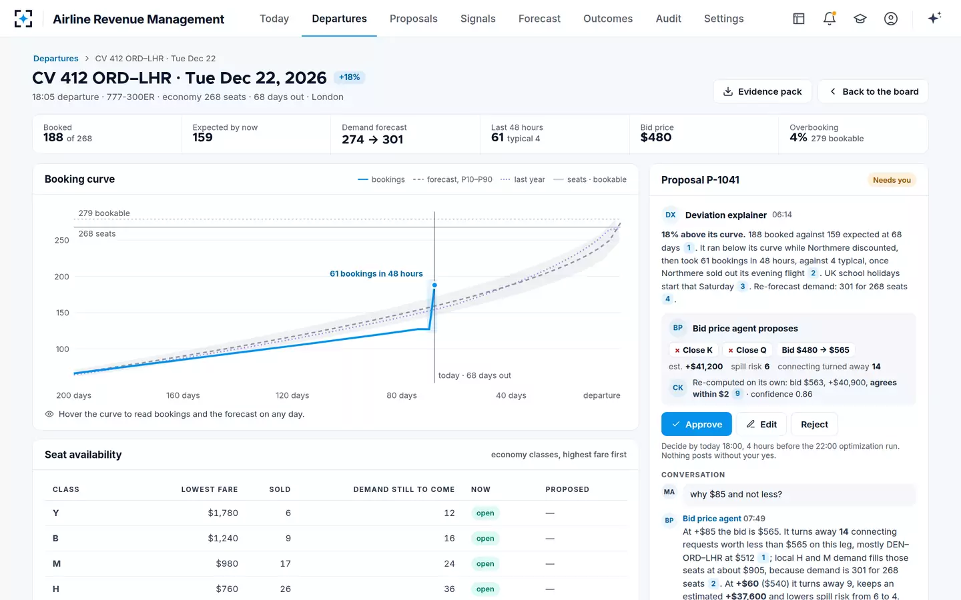Open citation 1 in the deviation explainer text
961x600 pixels.
point(689,247)
